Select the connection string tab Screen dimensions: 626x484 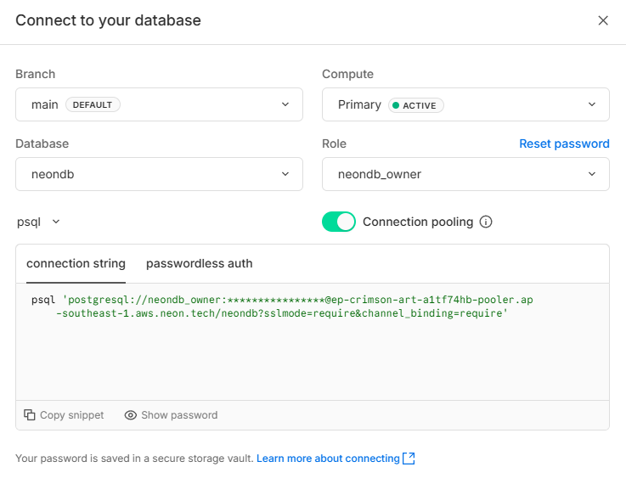[x=76, y=263]
